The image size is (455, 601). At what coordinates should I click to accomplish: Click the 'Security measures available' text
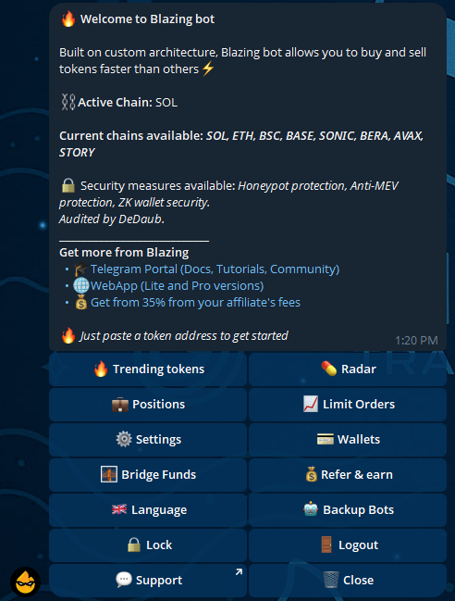228,194
